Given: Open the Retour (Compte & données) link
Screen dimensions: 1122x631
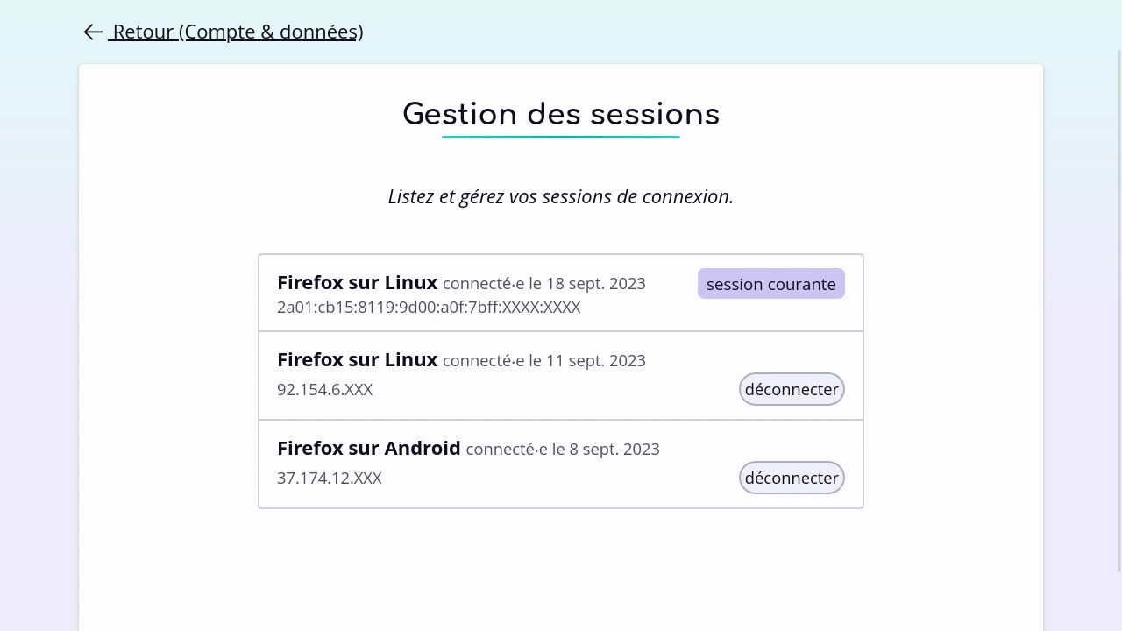Looking at the screenshot, I should (x=236, y=32).
